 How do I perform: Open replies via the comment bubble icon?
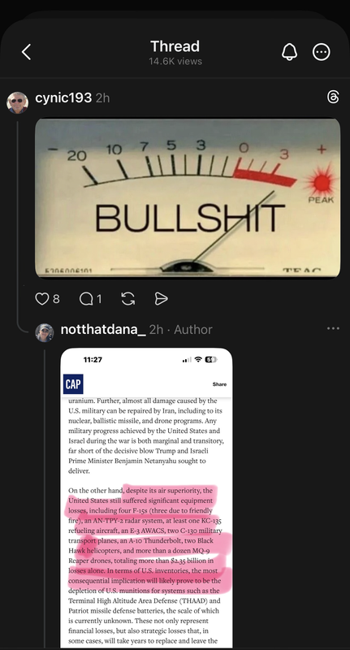point(86,298)
